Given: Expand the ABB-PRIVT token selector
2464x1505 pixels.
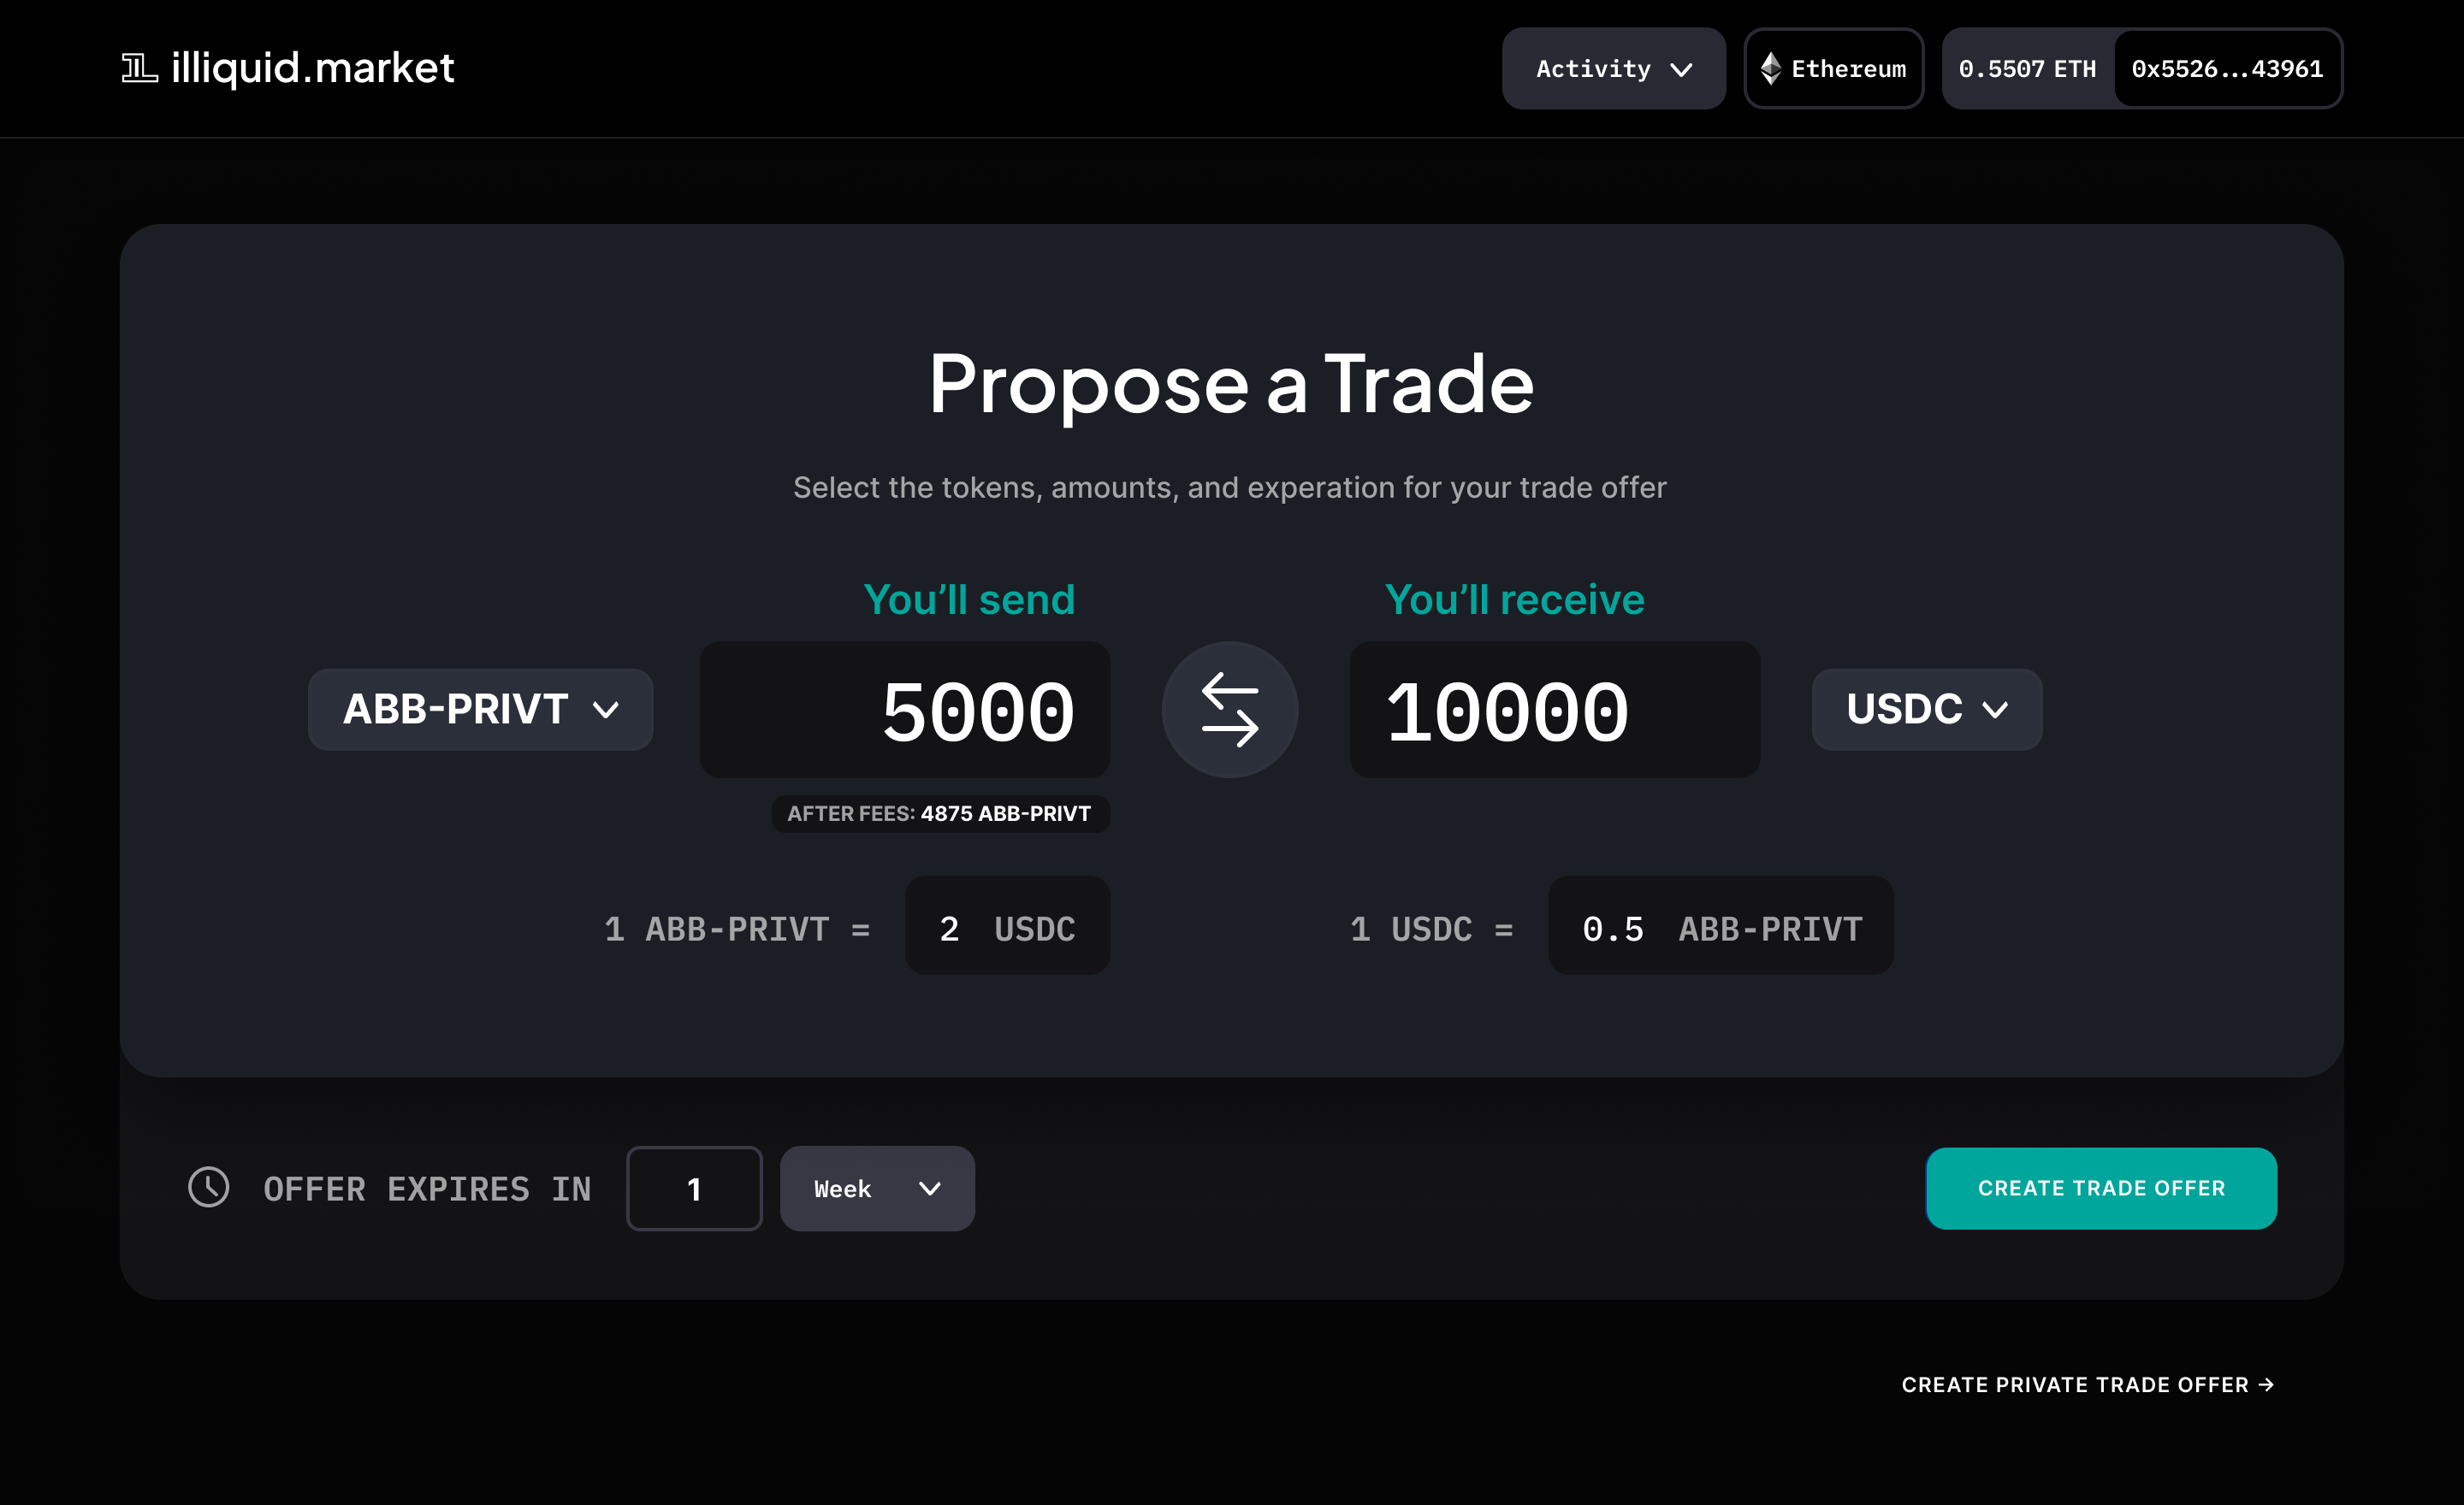Looking at the screenshot, I should tap(480, 710).
